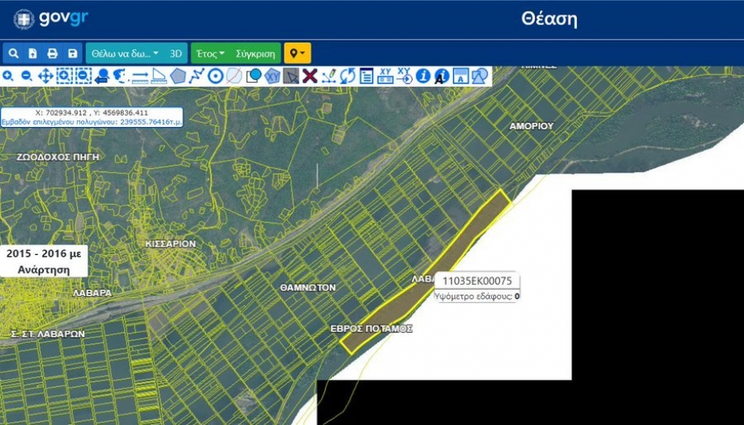Expand the 'Θέλω να δω...' dropdown

[x=125, y=53]
